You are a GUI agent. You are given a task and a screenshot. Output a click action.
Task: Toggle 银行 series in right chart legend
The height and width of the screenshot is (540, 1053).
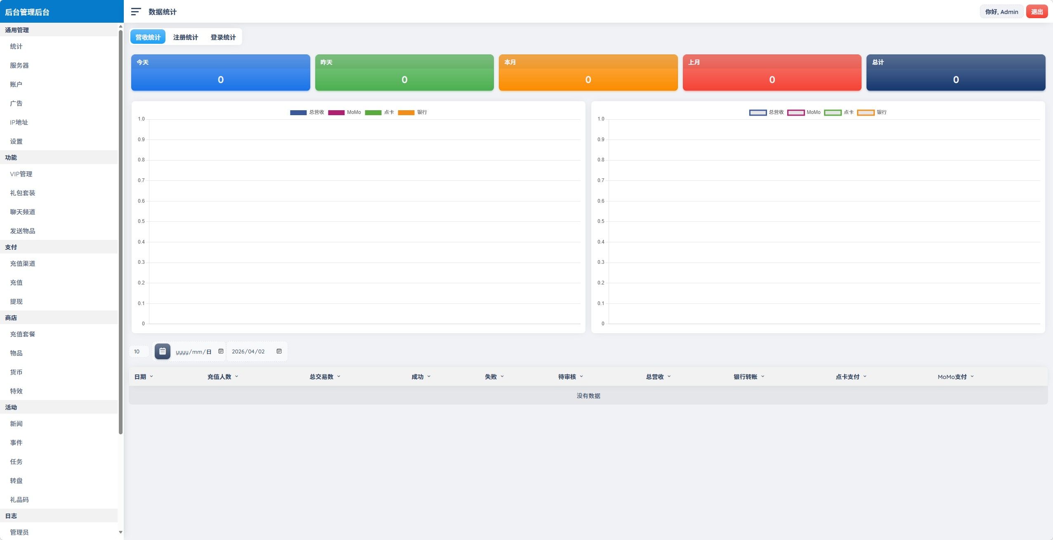[871, 112]
